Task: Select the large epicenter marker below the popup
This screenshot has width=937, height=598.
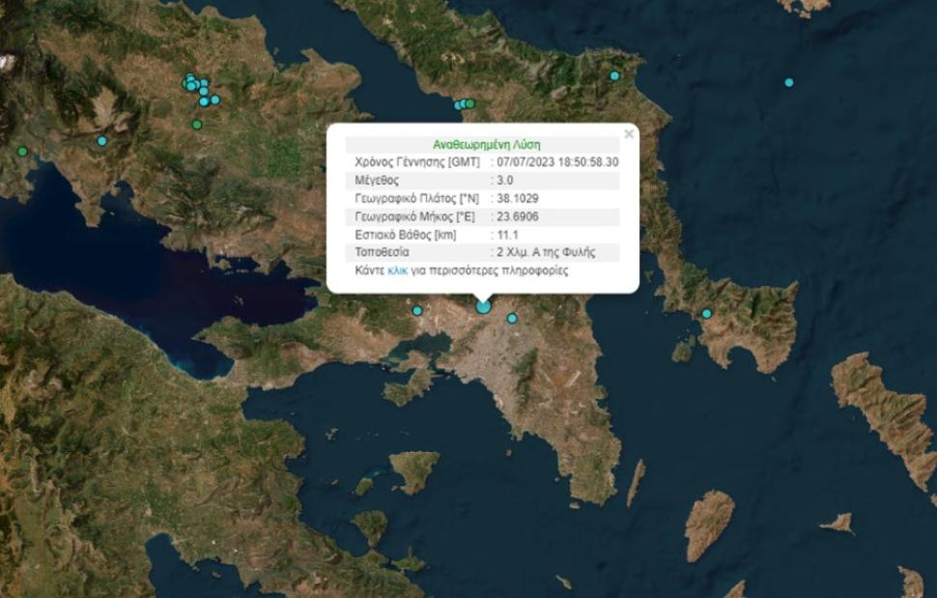Action: pos(484,306)
